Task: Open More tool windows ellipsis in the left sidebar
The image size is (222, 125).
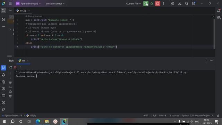Action: (x=3, y=26)
